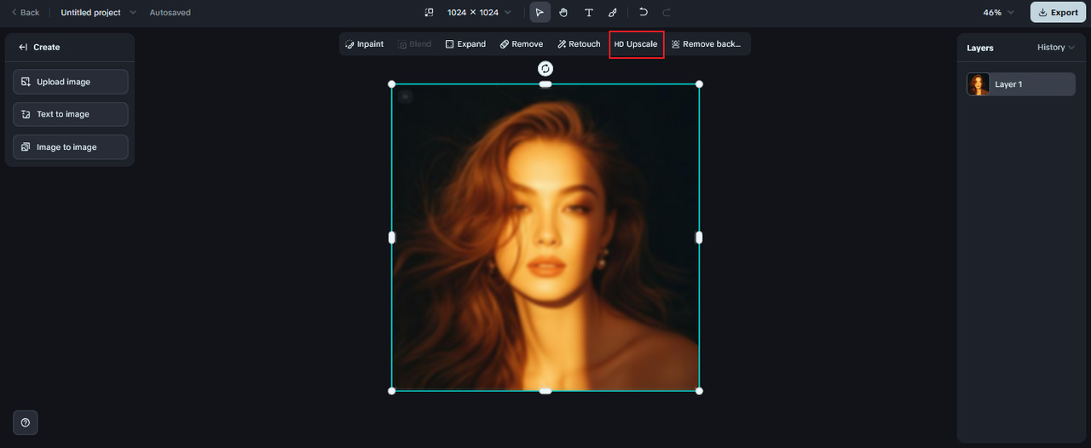
Task: Select the Layer 1 name text
Action: tap(1008, 84)
